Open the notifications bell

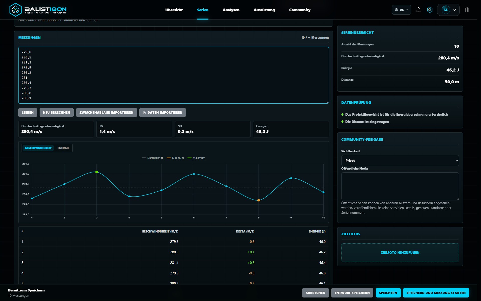418,10
